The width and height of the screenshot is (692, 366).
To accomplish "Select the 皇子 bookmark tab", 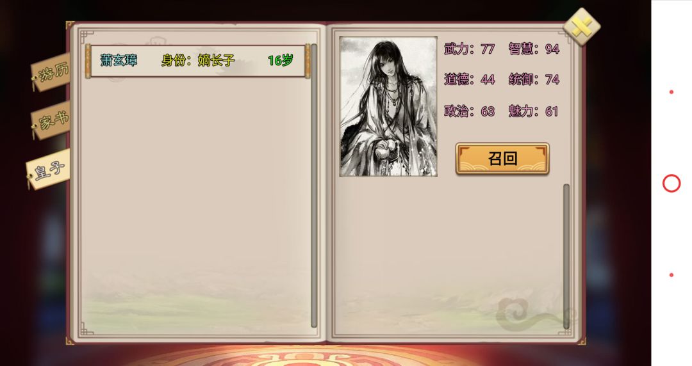I will tap(48, 170).
